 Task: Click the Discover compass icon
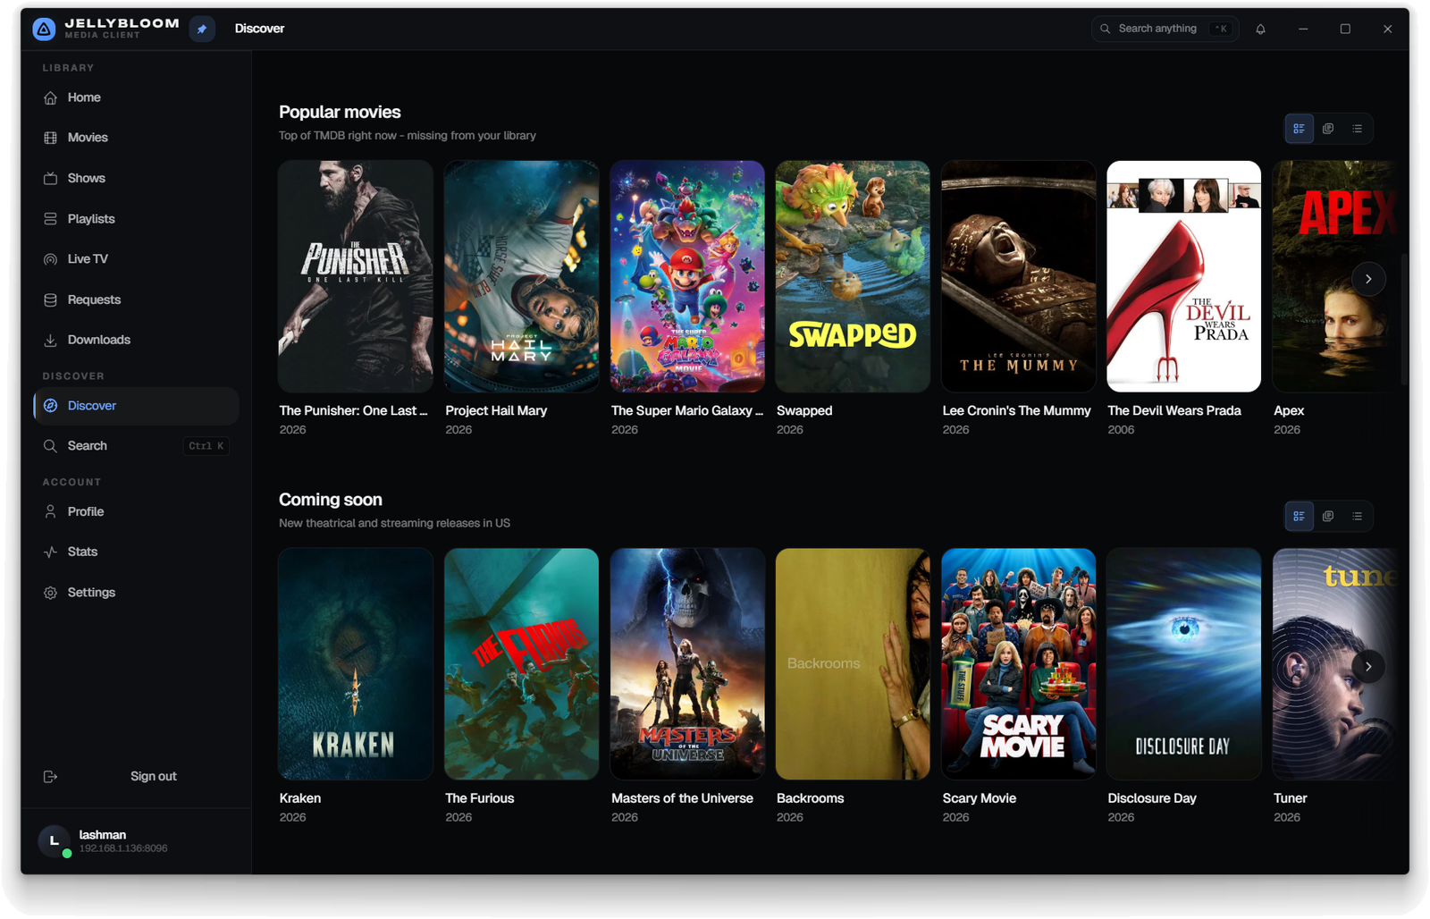click(50, 406)
